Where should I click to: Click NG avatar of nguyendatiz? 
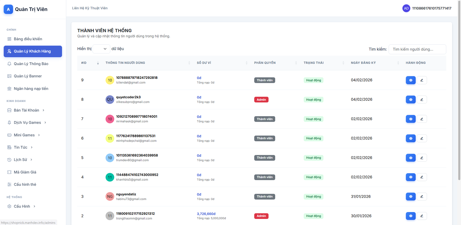pos(110,197)
